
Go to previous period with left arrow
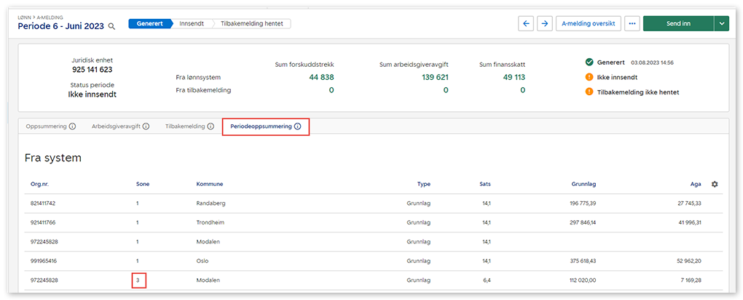pyautogui.click(x=526, y=23)
